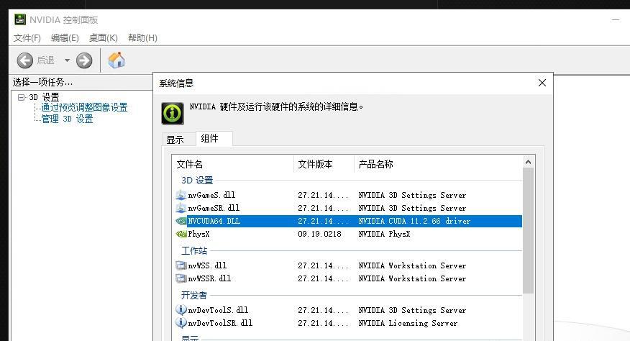
Task: Click the component list vertical scrollbar thumb
Action: [529, 230]
